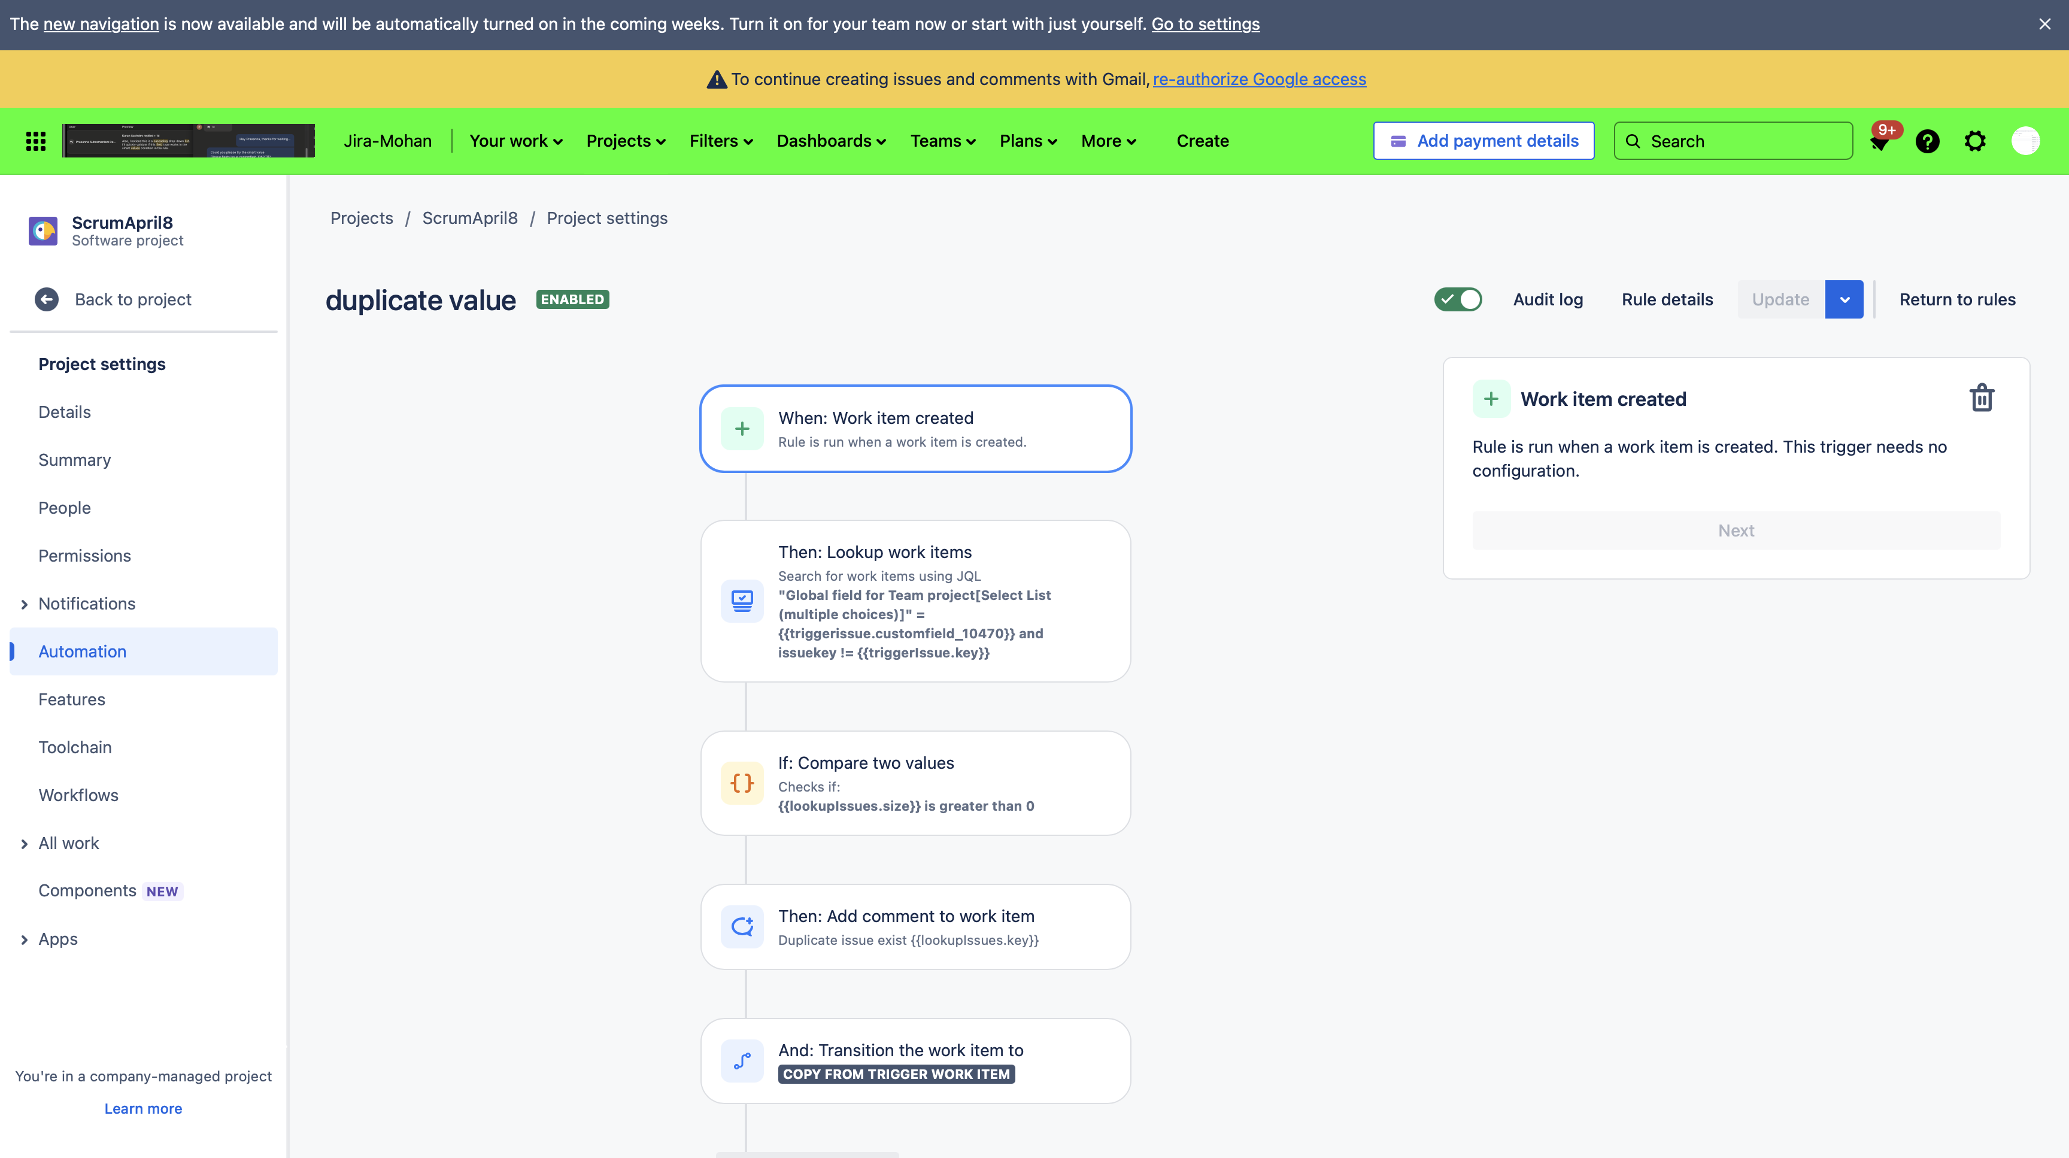The width and height of the screenshot is (2069, 1158).
Task: Click re-authorize Google access link
Action: 1260,80
